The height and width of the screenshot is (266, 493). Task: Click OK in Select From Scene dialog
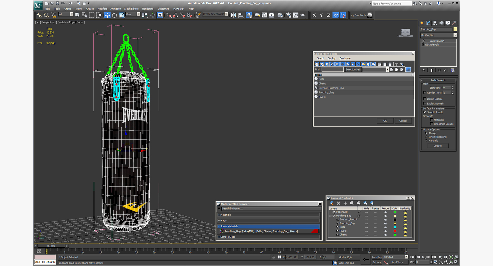385,121
